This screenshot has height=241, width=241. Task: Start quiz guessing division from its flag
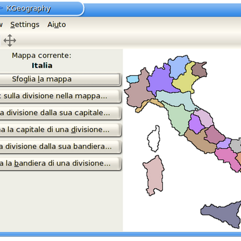coord(60,146)
